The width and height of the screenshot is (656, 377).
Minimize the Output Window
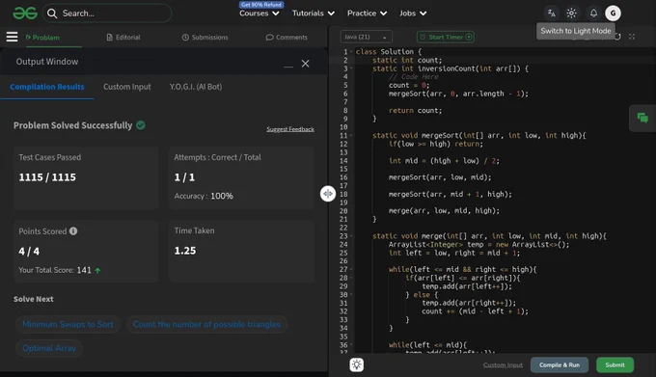pyautogui.click(x=288, y=66)
